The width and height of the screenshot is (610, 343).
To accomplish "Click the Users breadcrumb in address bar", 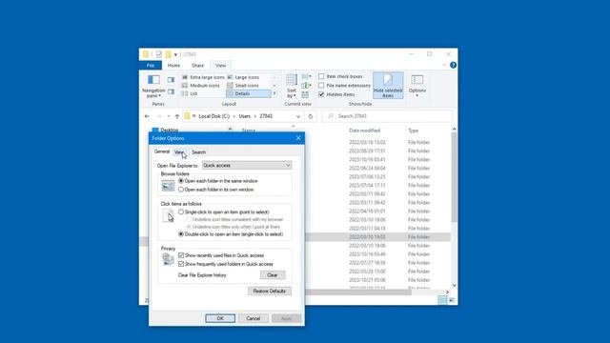I will tap(245, 116).
